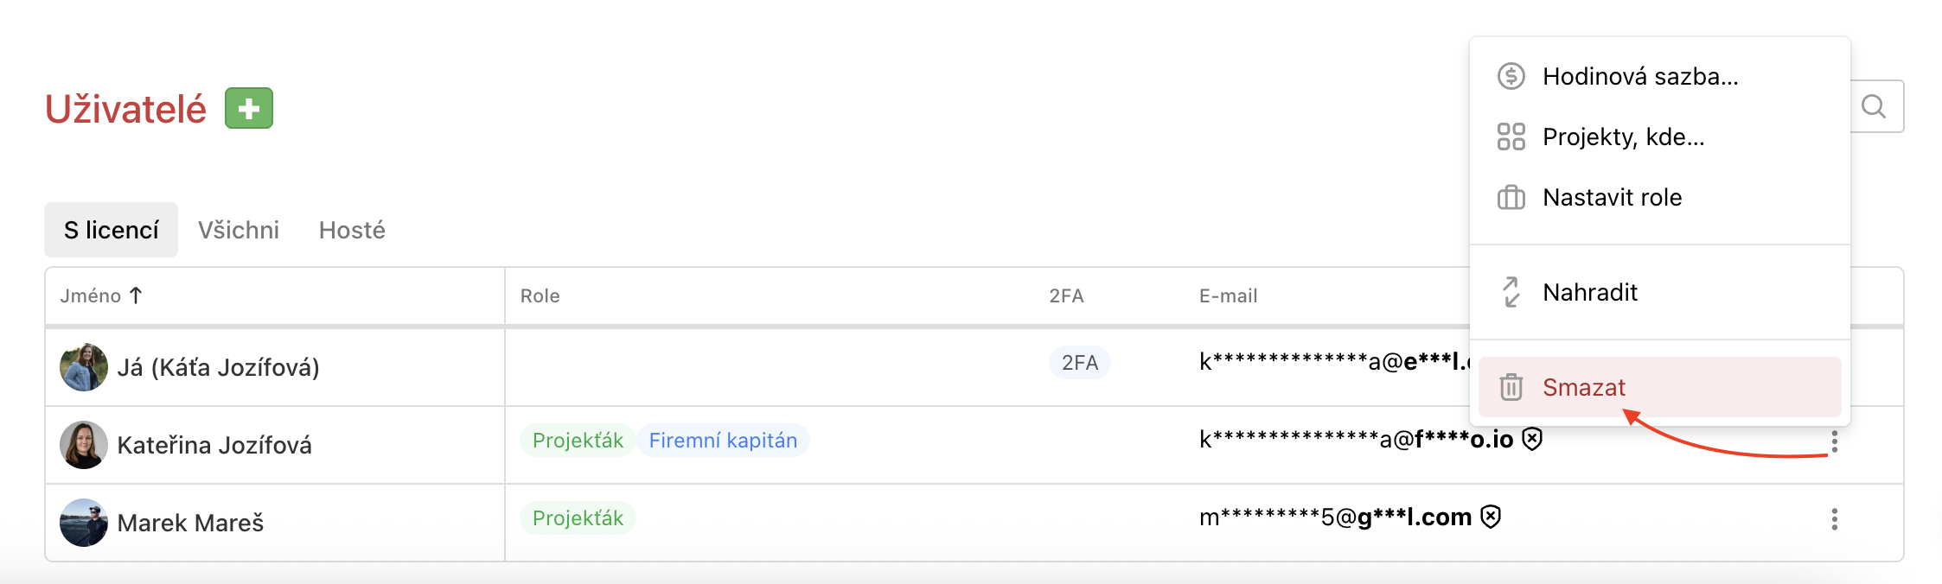The height and width of the screenshot is (584, 1942).
Task: Toggle sorting with the Jméno arrow
Action: pos(137,295)
